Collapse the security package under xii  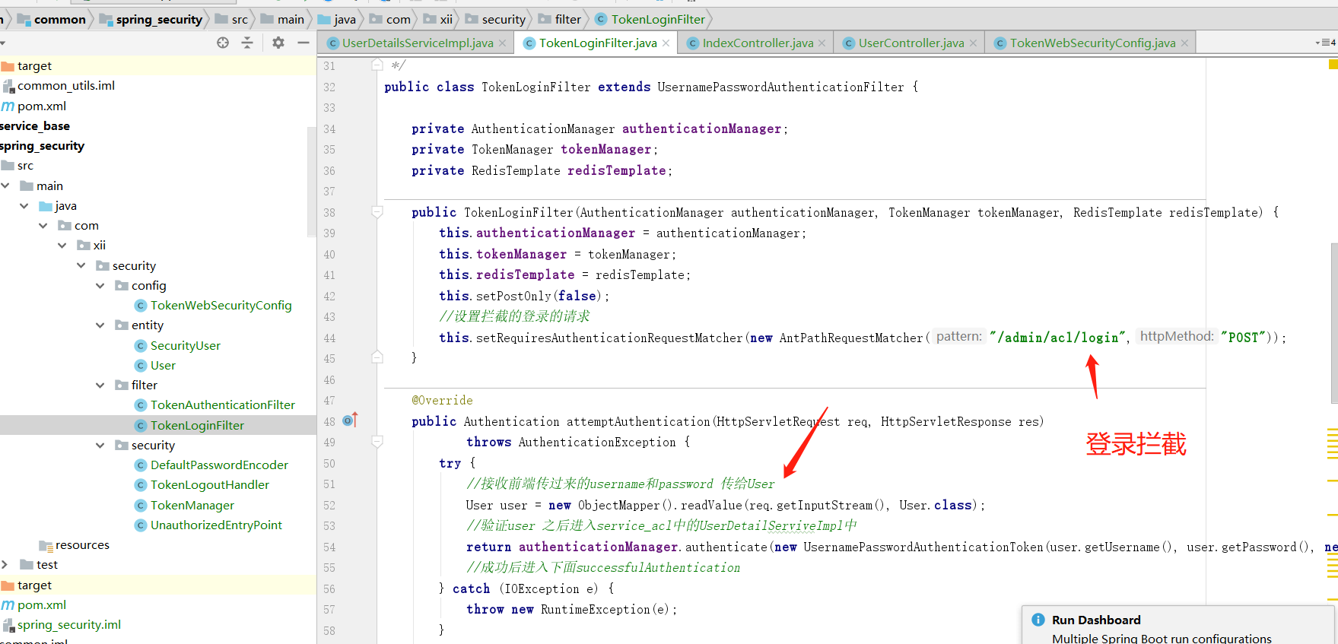pyautogui.click(x=81, y=265)
